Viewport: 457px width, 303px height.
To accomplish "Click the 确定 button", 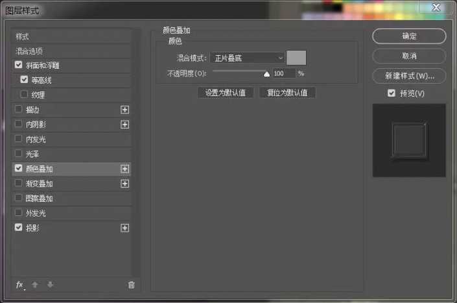I will coord(409,36).
